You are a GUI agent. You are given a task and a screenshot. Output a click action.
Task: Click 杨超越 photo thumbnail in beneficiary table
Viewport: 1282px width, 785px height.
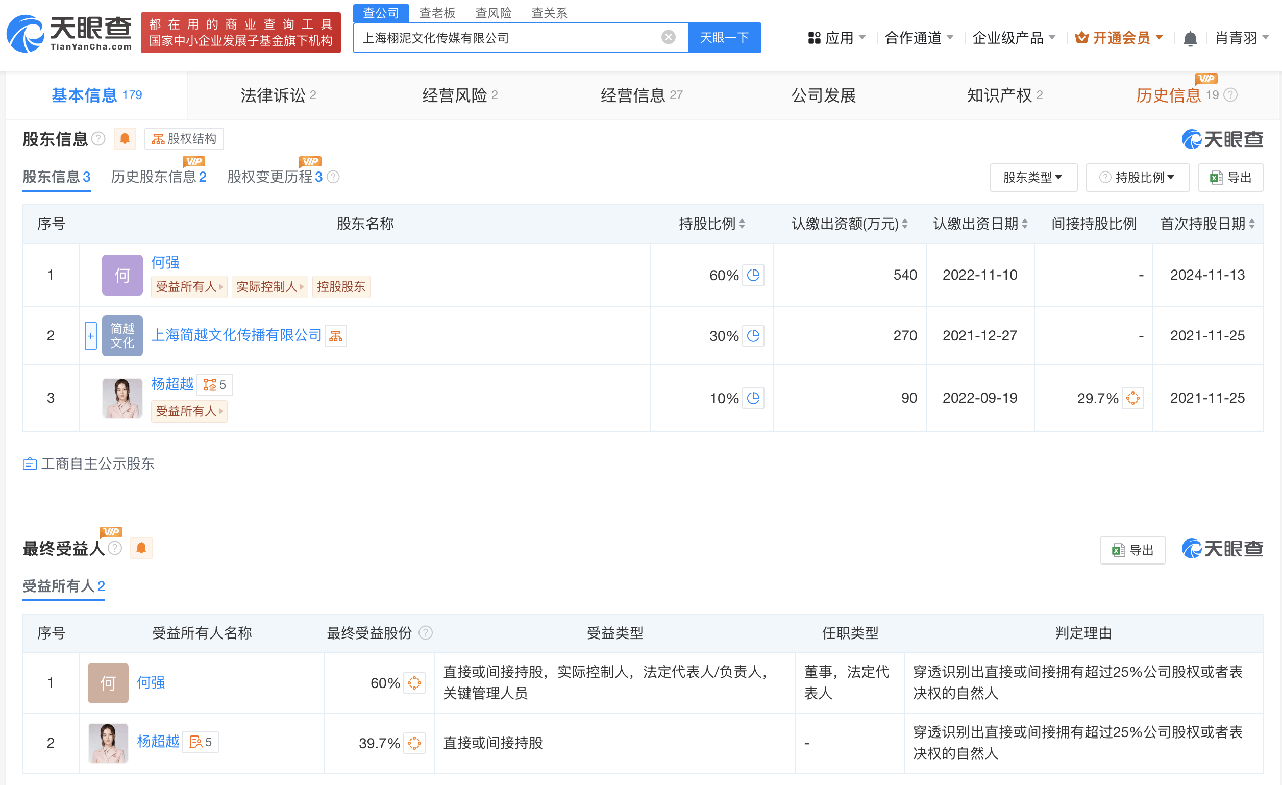click(108, 743)
